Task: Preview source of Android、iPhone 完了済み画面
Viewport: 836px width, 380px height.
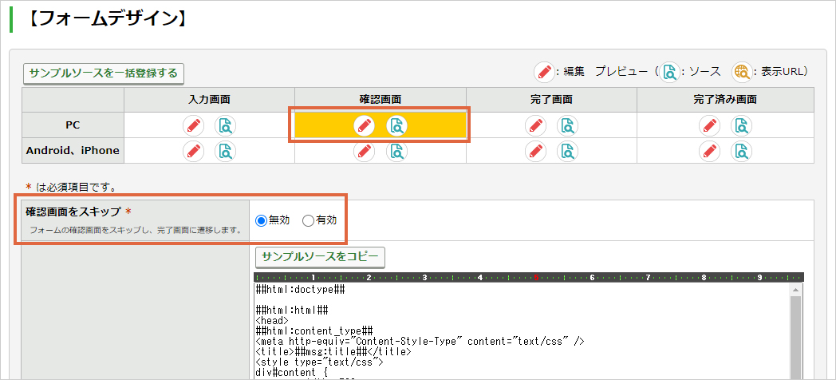Action: [742, 151]
